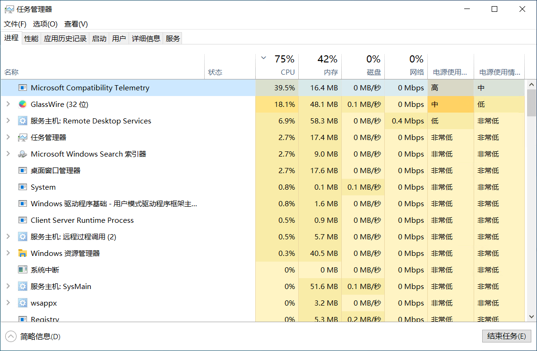Click the 高 power usage cell

click(x=450, y=88)
